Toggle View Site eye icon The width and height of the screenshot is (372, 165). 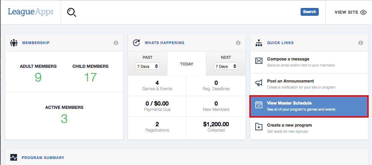tap(363, 12)
